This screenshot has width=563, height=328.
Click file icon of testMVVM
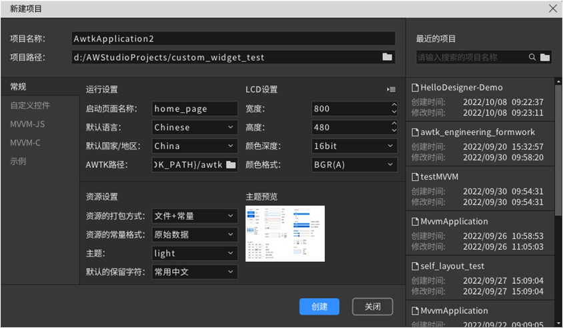(x=415, y=177)
